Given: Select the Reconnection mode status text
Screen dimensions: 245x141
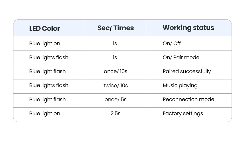Looking at the screenshot, I should tap(188, 99).
